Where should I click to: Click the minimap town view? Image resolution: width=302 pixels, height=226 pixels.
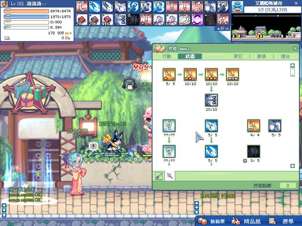coord(266,28)
